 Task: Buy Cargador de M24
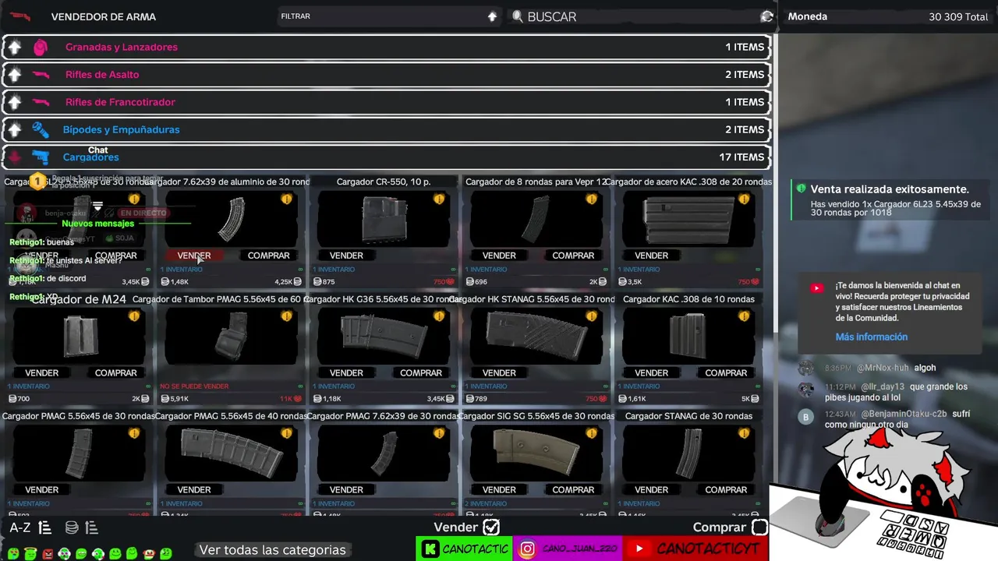click(x=115, y=373)
